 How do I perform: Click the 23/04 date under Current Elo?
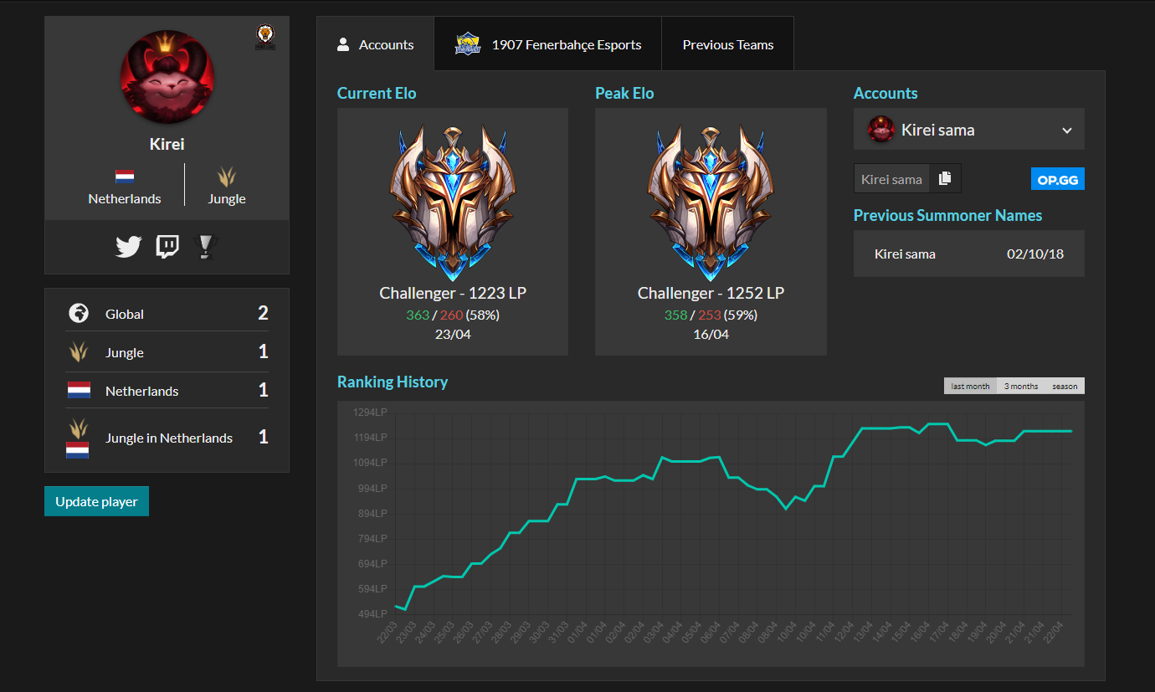pyautogui.click(x=453, y=334)
